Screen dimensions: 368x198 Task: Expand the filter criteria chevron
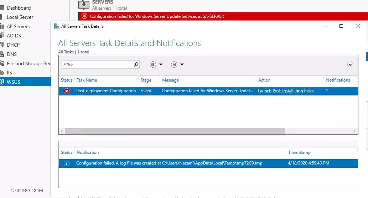tap(350, 64)
